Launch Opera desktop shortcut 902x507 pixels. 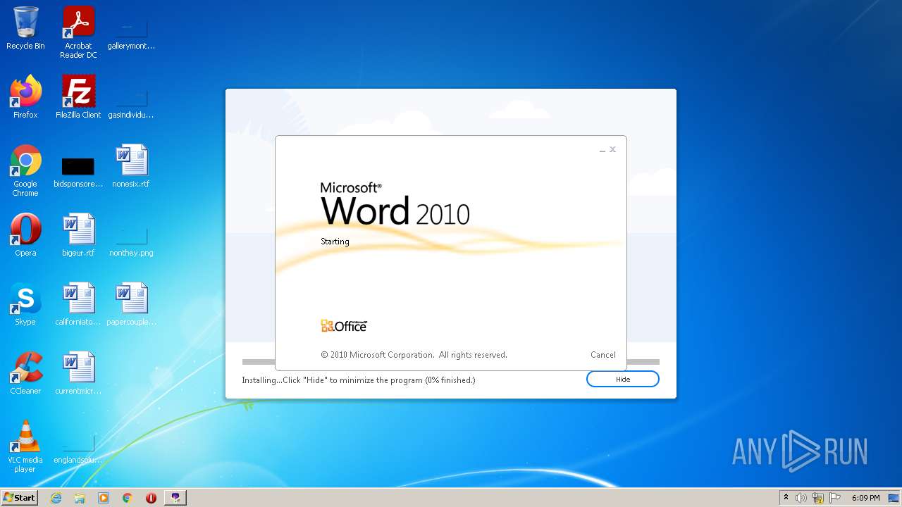(25, 235)
